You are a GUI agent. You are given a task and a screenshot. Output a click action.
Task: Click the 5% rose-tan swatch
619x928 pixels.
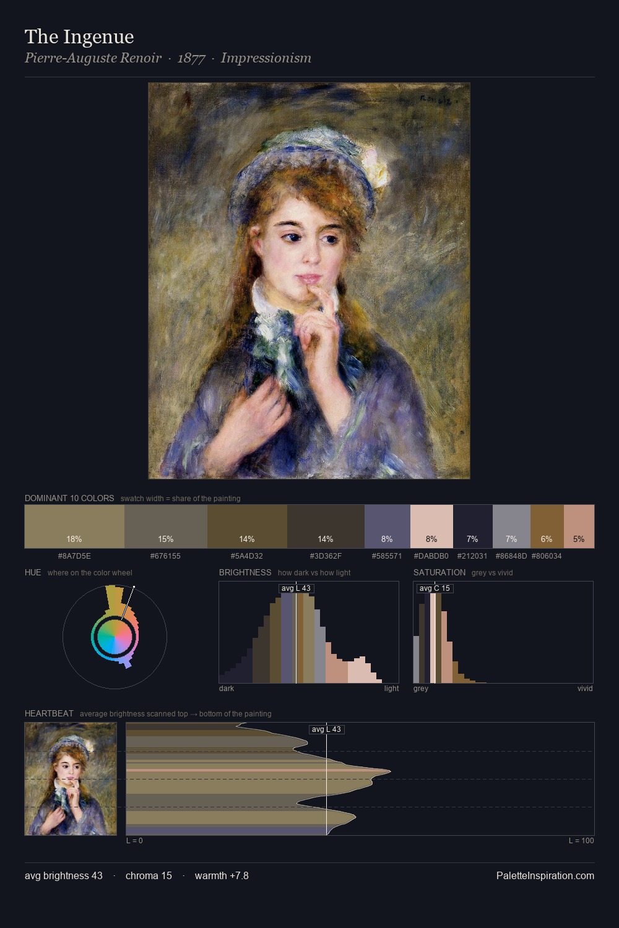coord(579,526)
